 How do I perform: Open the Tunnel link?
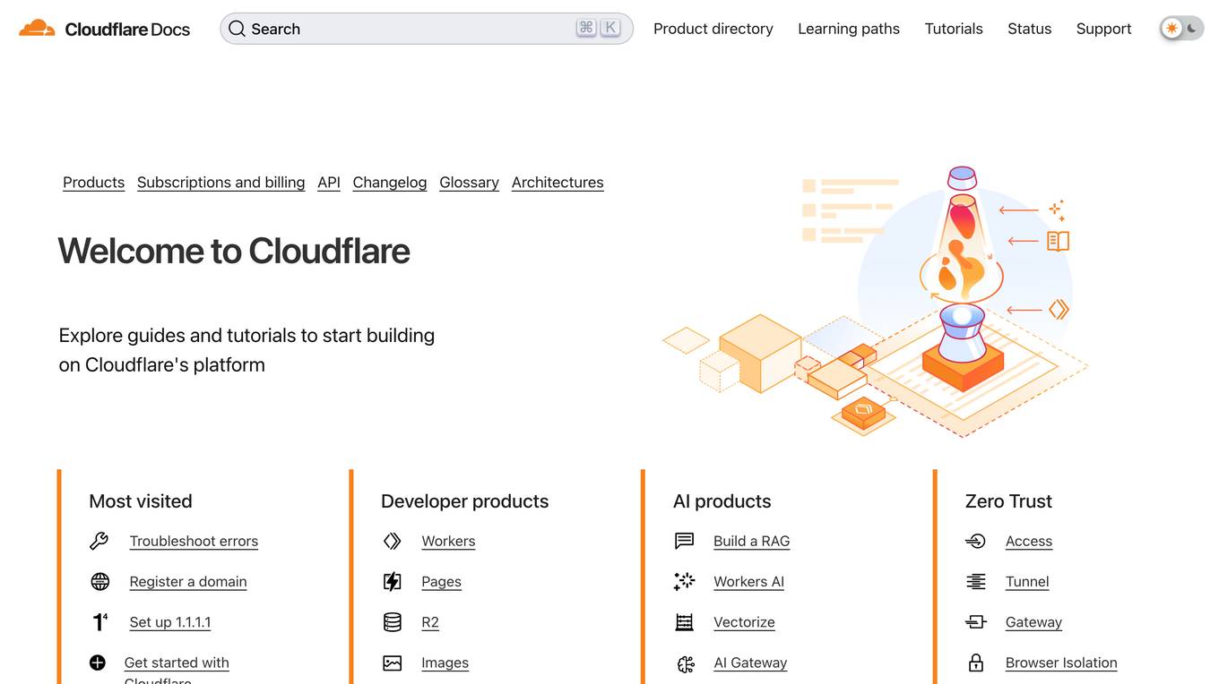pyautogui.click(x=1027, y=581)
